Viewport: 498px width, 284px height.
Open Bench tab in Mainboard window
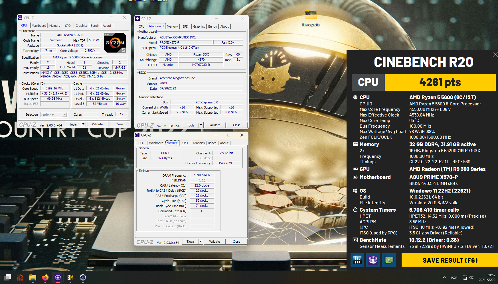click(212, 26)
